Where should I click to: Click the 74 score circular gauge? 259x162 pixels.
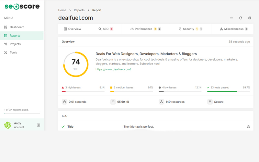pos(76,64)
